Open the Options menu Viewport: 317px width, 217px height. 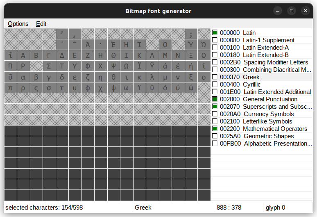click(x=18, y=24)
